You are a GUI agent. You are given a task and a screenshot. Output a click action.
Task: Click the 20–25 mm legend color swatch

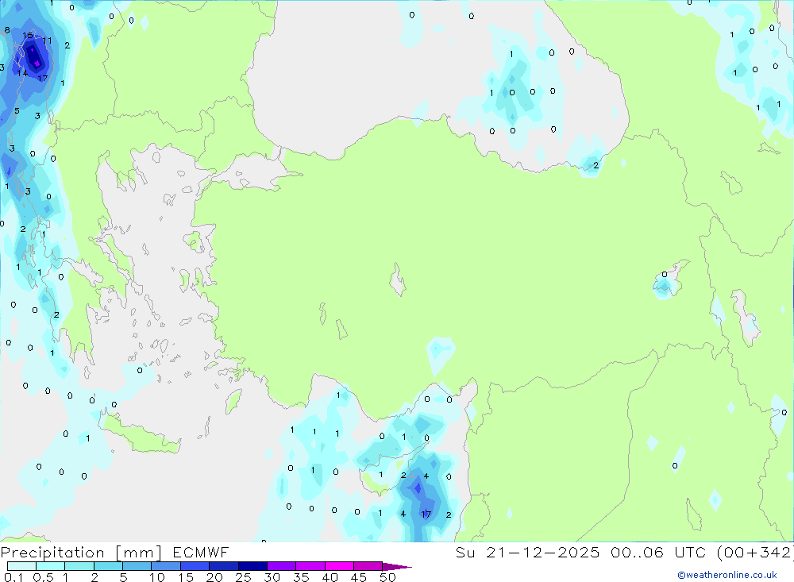(x=223, y=566)
